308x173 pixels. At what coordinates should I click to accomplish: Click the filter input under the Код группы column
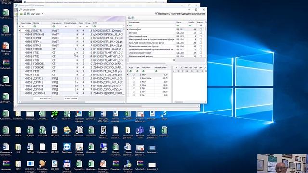(x=26, y=26)
